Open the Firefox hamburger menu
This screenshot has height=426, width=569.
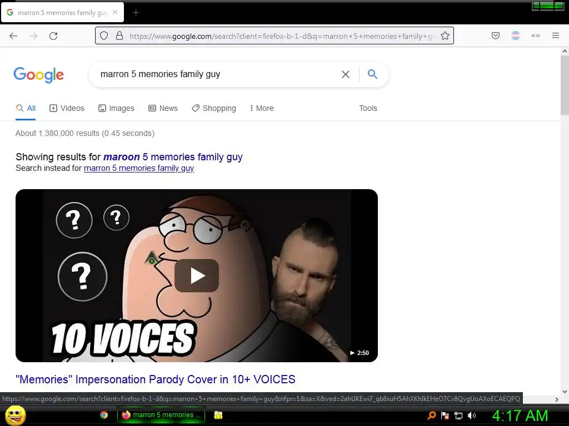[x=556, y=35]
